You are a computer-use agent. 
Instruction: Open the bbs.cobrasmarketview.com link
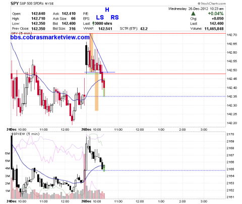(x=50, y=37)
